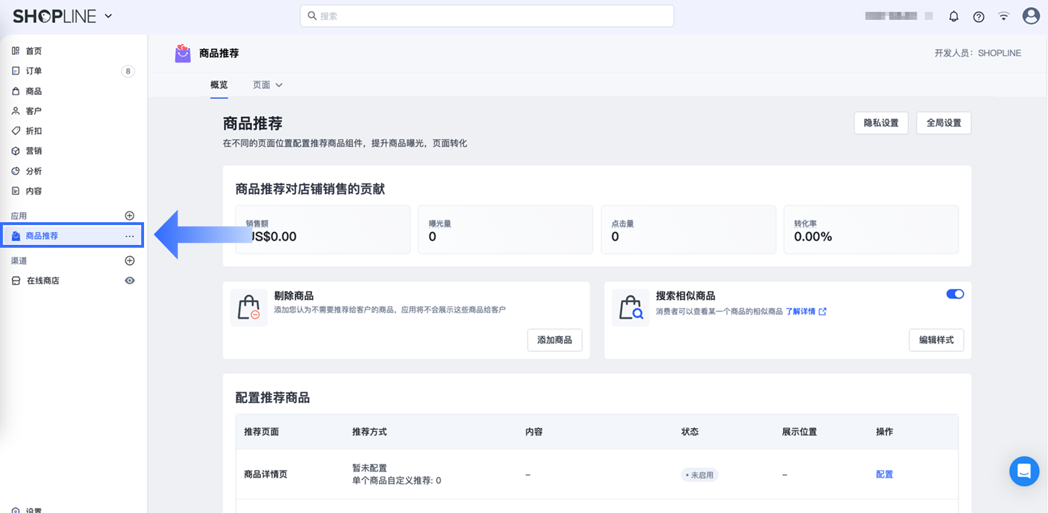Screen dimensions: 1048x513
Task: Open external link icon beside 了解详情
Action: point(822,311)
